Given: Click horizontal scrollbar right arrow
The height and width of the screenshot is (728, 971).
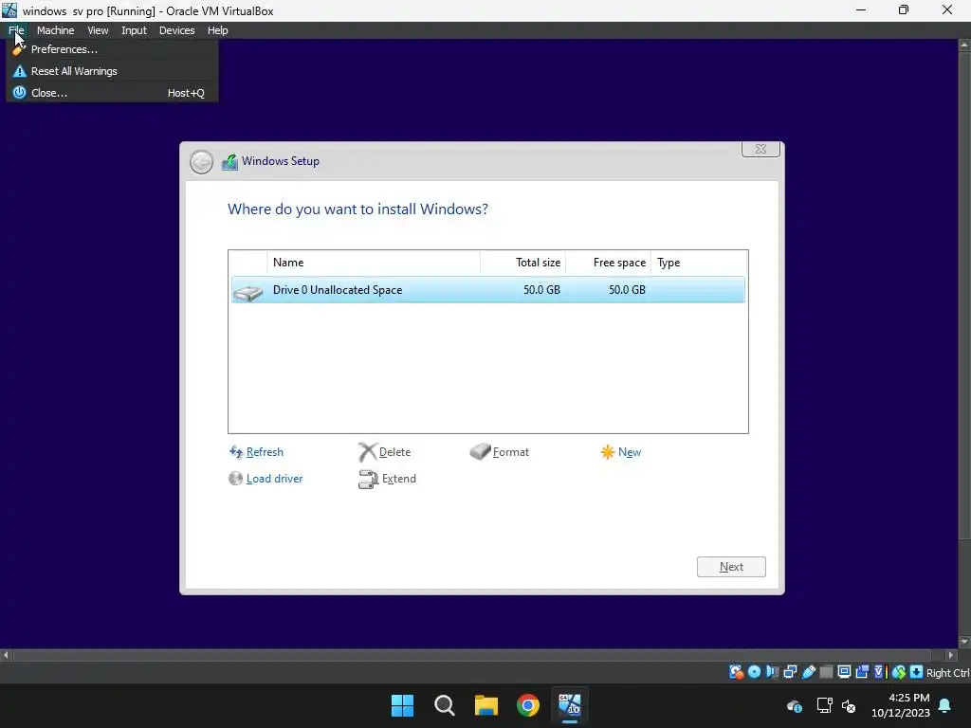Looking at the screenshot, I should [x=951, y=654].
